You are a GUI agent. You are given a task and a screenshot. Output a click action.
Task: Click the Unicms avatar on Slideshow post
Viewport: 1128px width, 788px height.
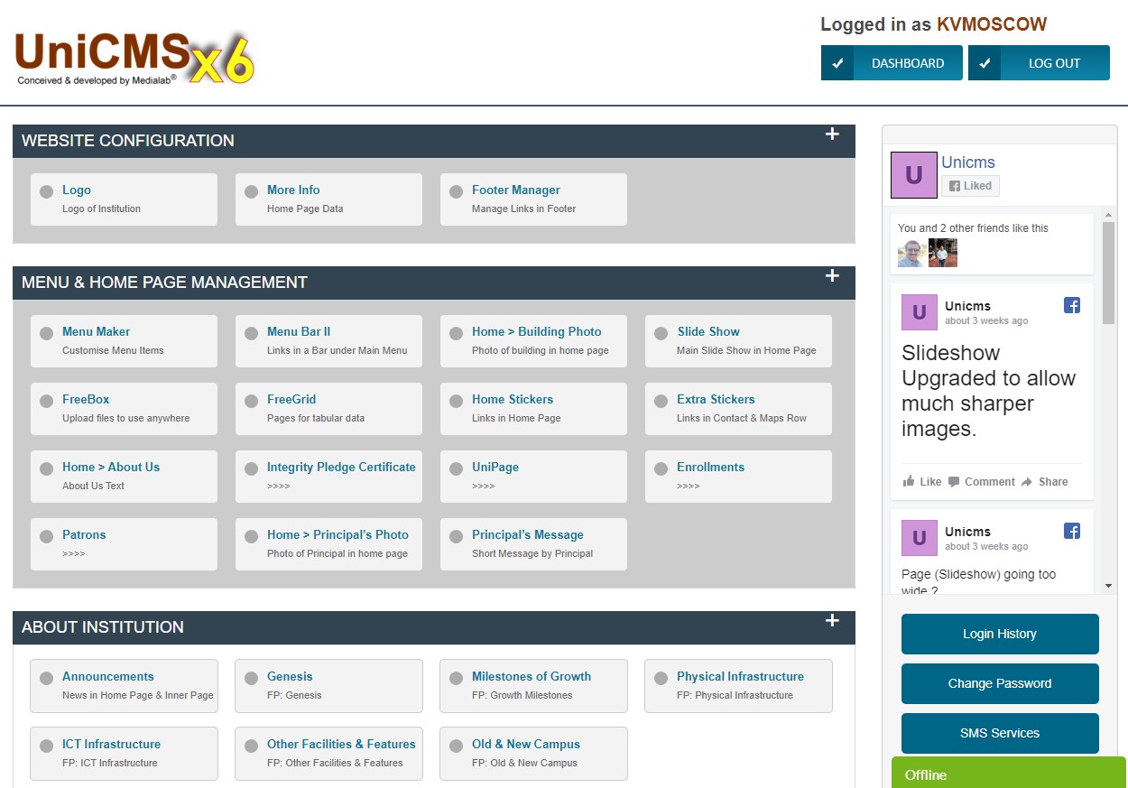pyautogui.click(x=920, y=312)
